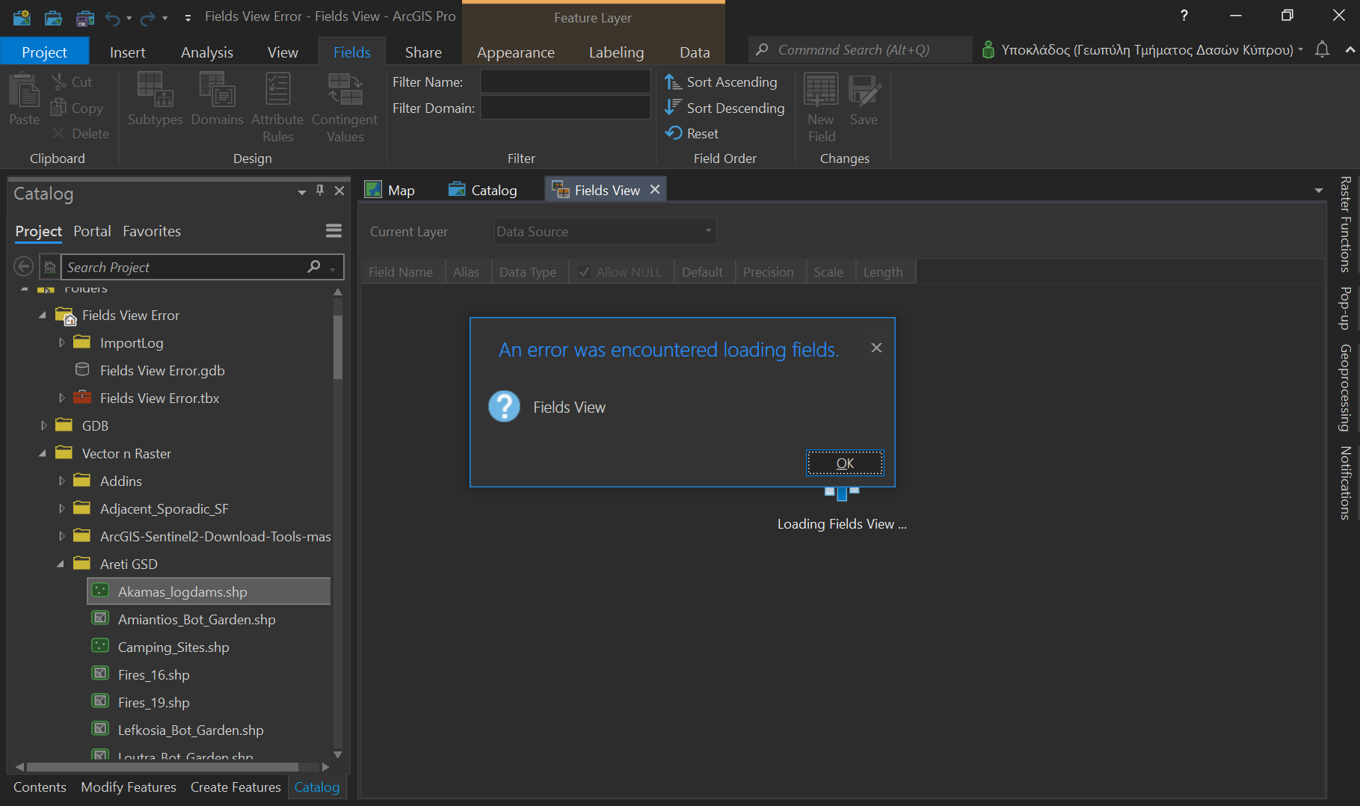The height and width of the screenshot is (806, 1360).
Task: Switch to the Map view tab
Action: (390, 190)
